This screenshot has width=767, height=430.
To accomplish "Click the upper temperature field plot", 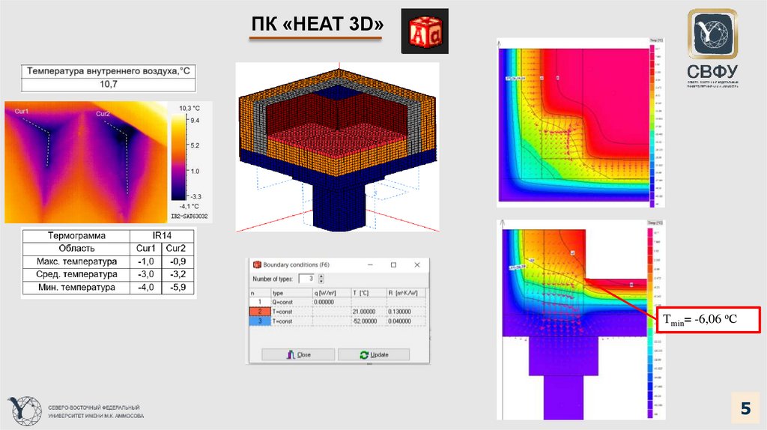I will coord(573,124).
